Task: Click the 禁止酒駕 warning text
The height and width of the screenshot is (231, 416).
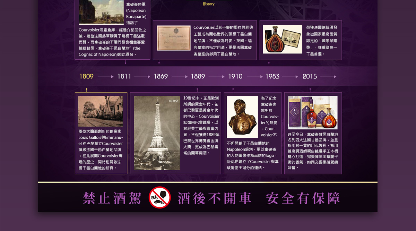Action: click(112, 198)
